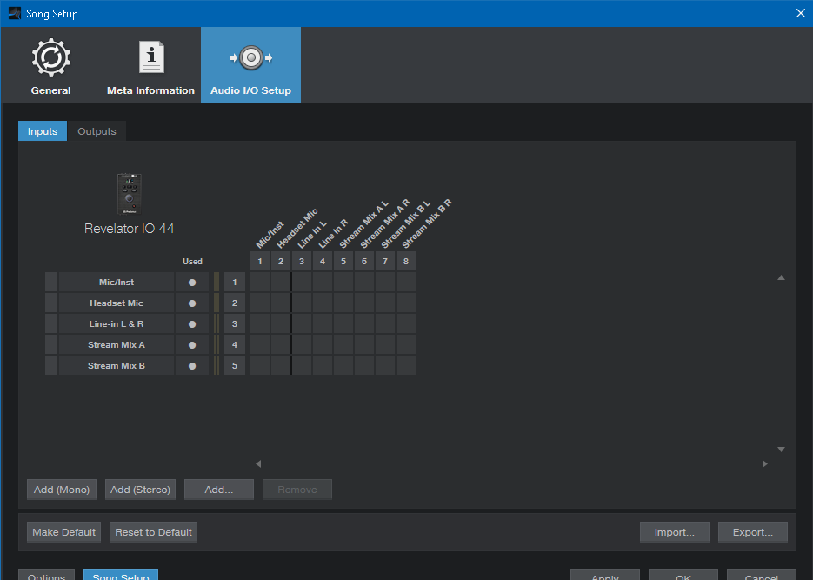
Task: Close the Song Setup window
Action: coord(801,13)
